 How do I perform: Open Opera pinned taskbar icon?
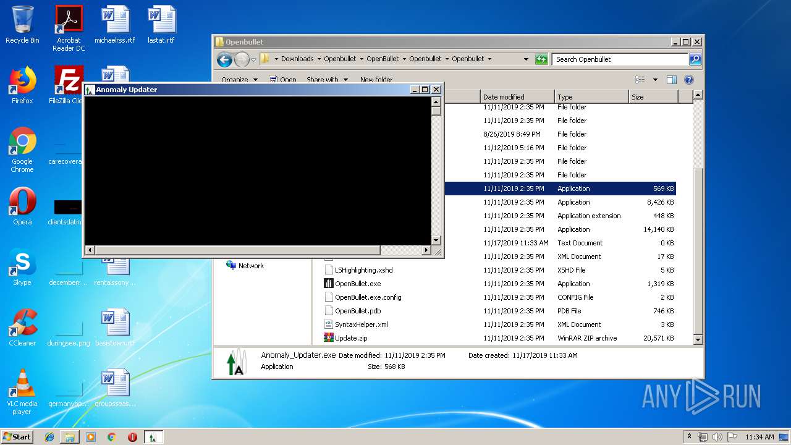pyautogui.click(x=132, y=437)
